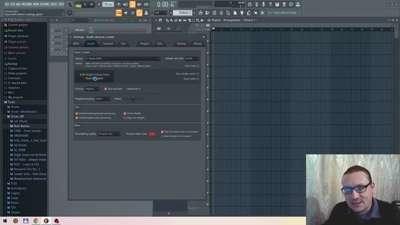
Task: Click the help question mark icon
Action: pos(271,4)
